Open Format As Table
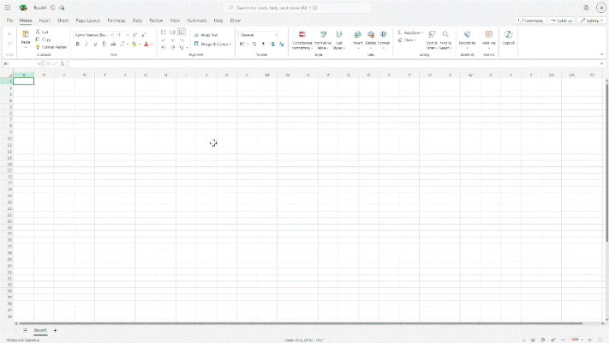The height and width of the screenshot is (343, 609). 323,40
